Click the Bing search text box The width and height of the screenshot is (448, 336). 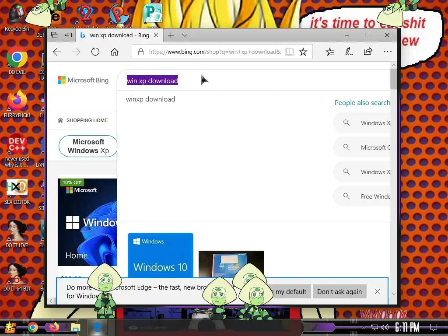click(254, 80)
